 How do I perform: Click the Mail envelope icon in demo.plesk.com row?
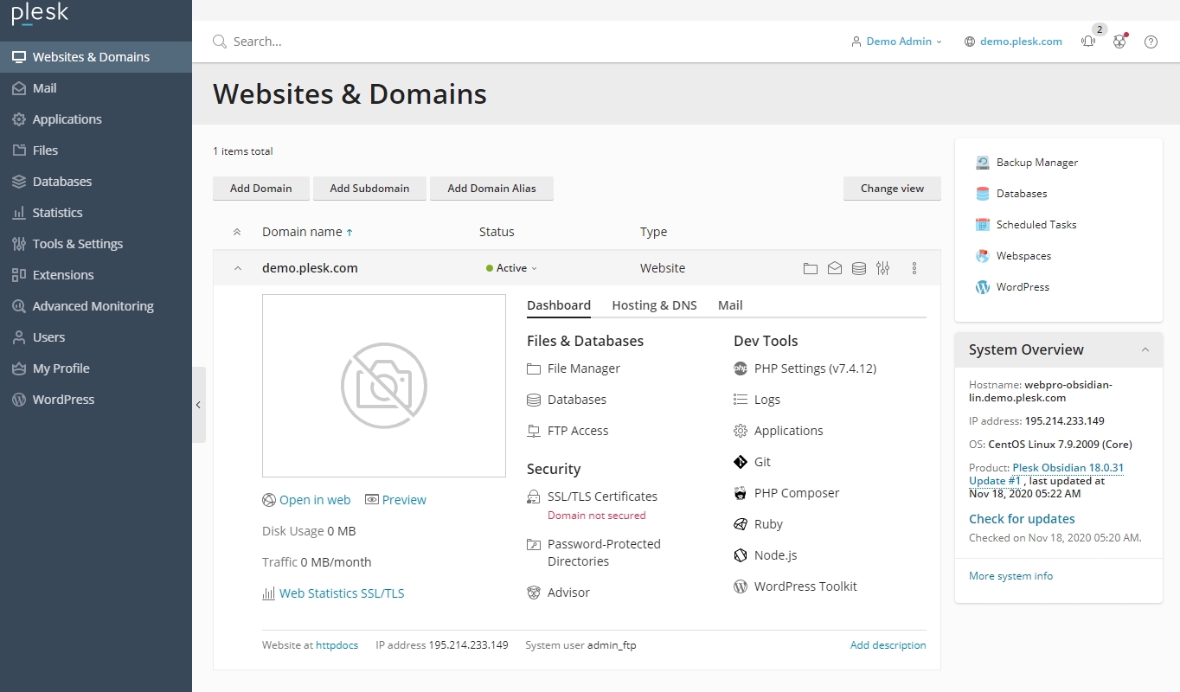(834, 268)
